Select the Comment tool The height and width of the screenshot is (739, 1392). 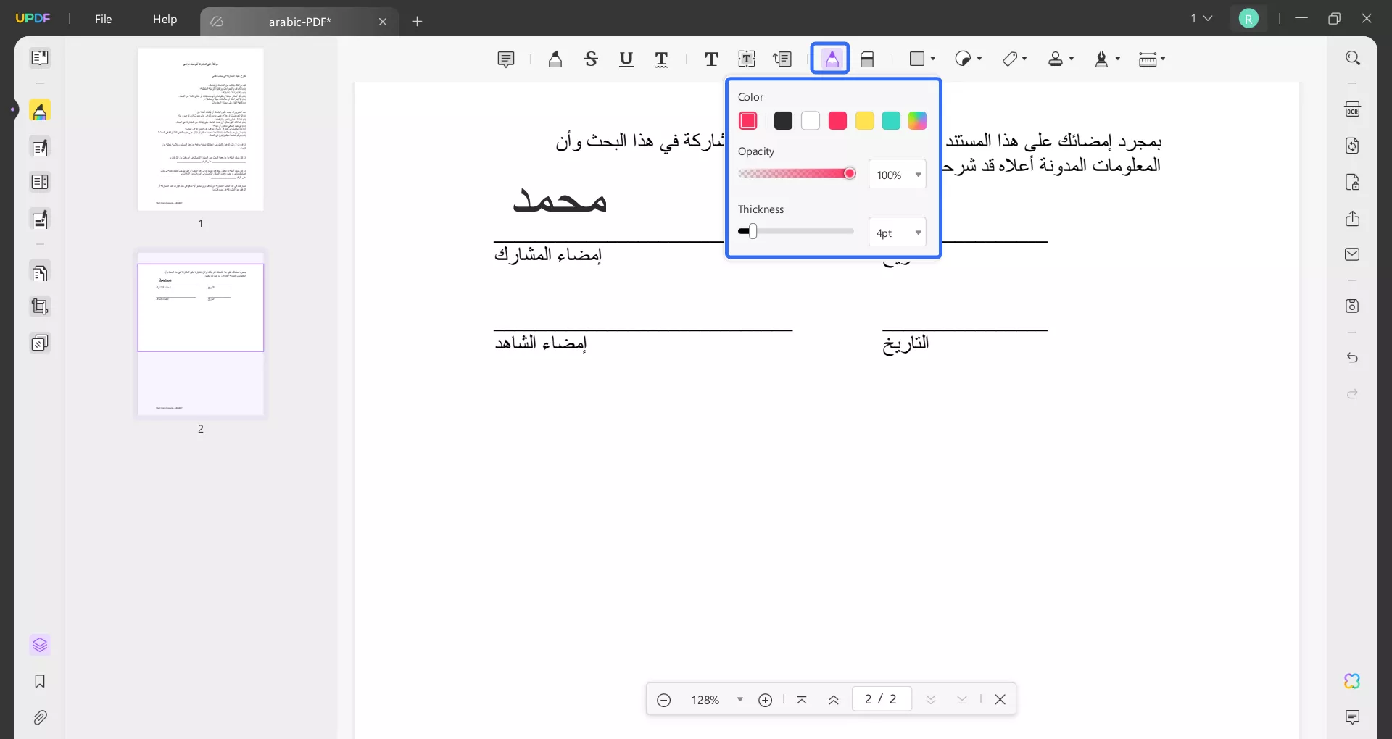[x=505, y=59]
